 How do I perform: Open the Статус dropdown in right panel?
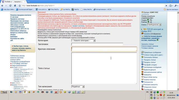(154, 25)
